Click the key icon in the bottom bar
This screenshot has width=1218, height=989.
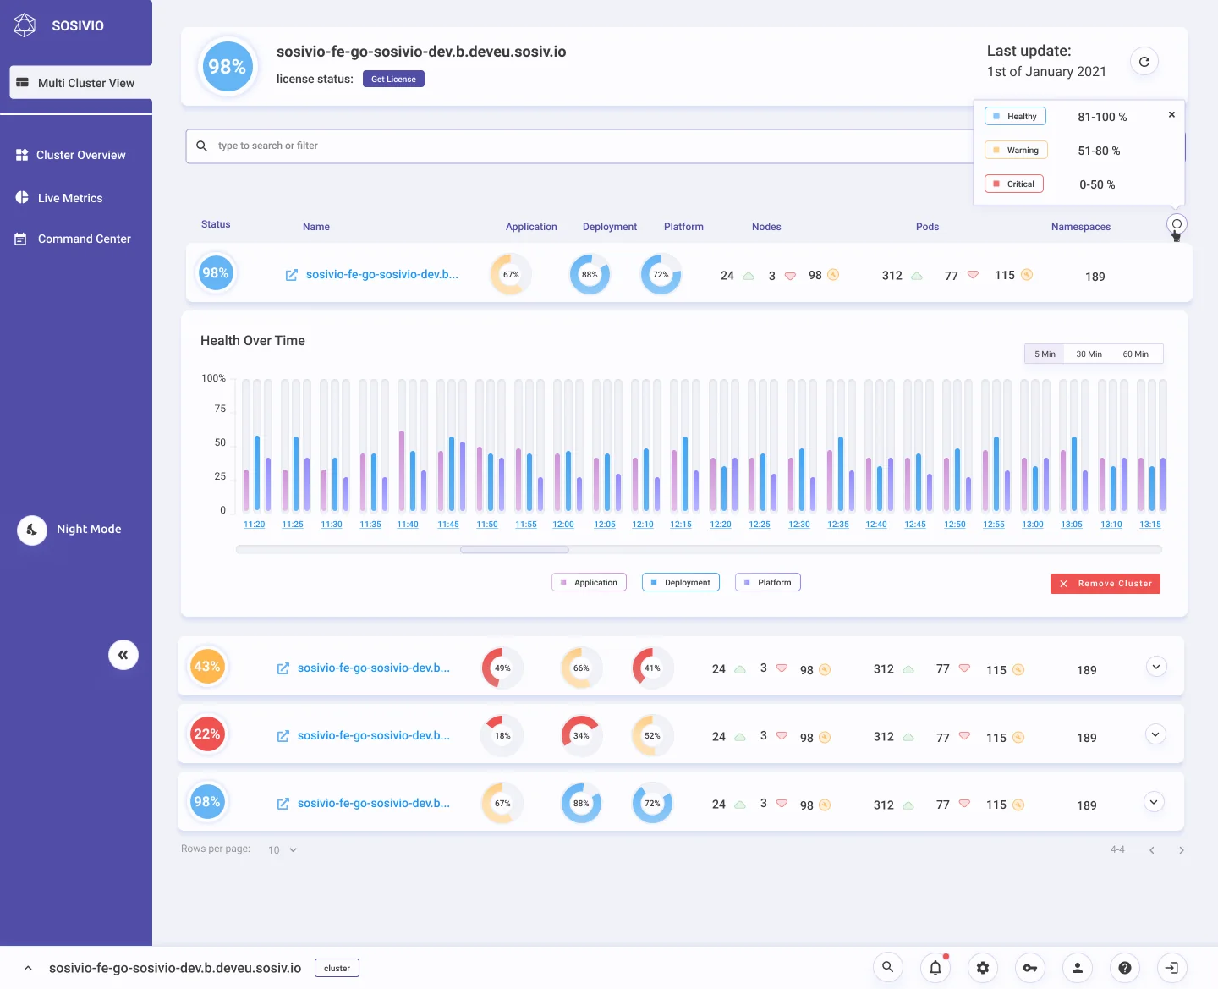[x=1030, y=968]
